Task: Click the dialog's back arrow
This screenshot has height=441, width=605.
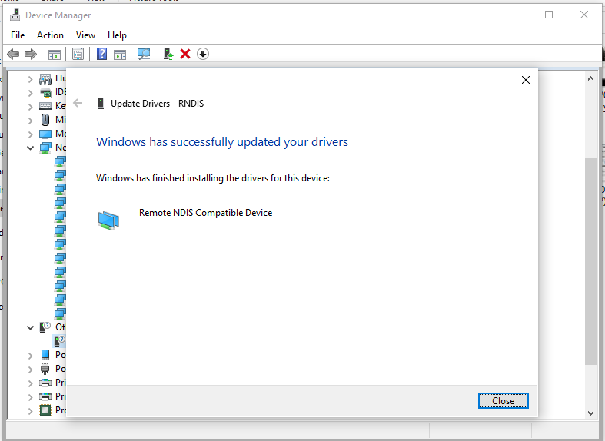Action: click(x=78, y=103)
